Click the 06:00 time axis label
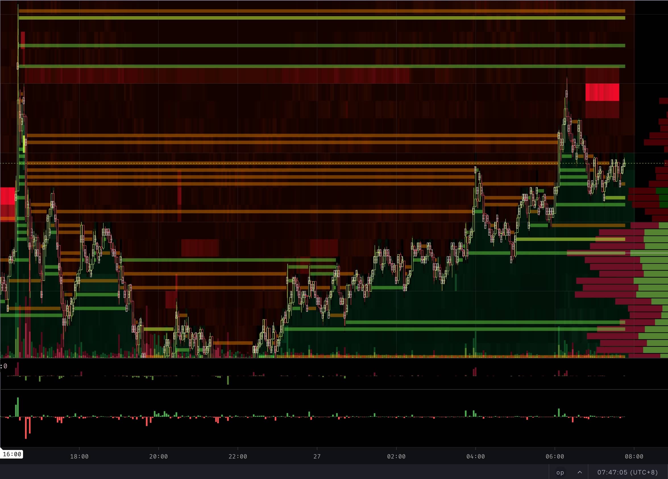 click(555, 457)
